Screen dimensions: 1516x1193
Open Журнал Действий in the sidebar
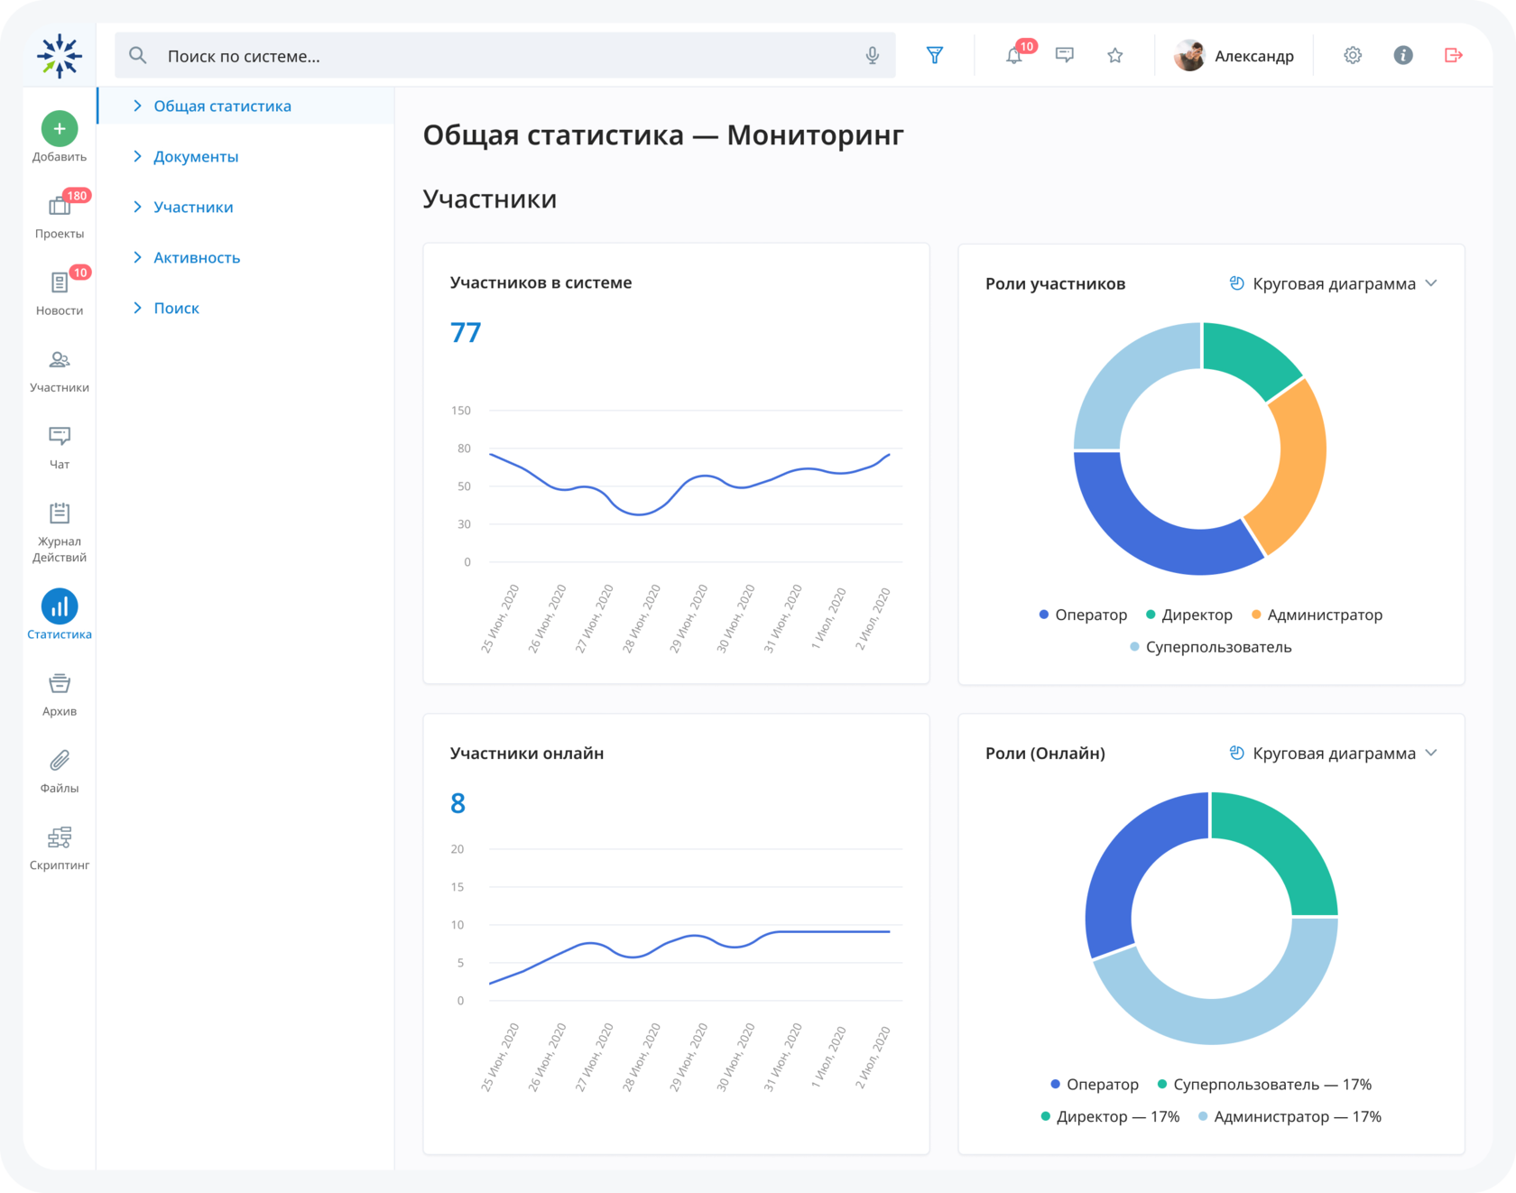[60, 532]
